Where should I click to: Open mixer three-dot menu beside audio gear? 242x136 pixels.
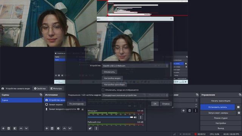click(x=96, y=128)
